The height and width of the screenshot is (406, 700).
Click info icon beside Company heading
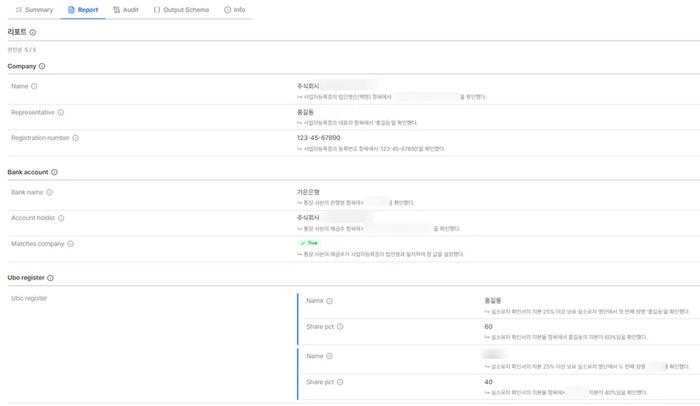42,66
